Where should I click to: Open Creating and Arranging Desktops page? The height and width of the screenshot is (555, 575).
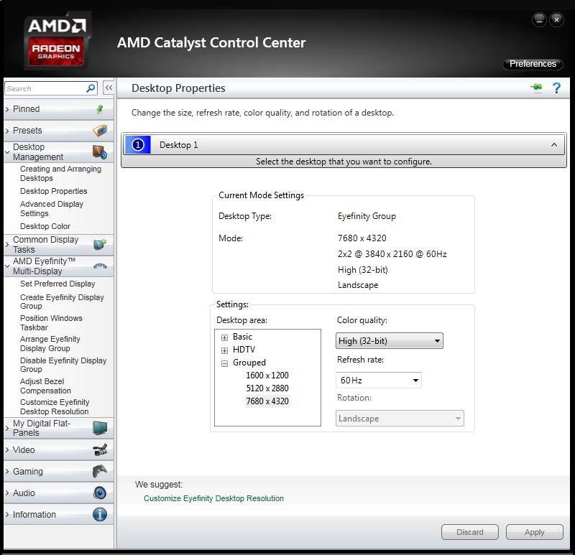pyautogui.click(x=60, y=174)
